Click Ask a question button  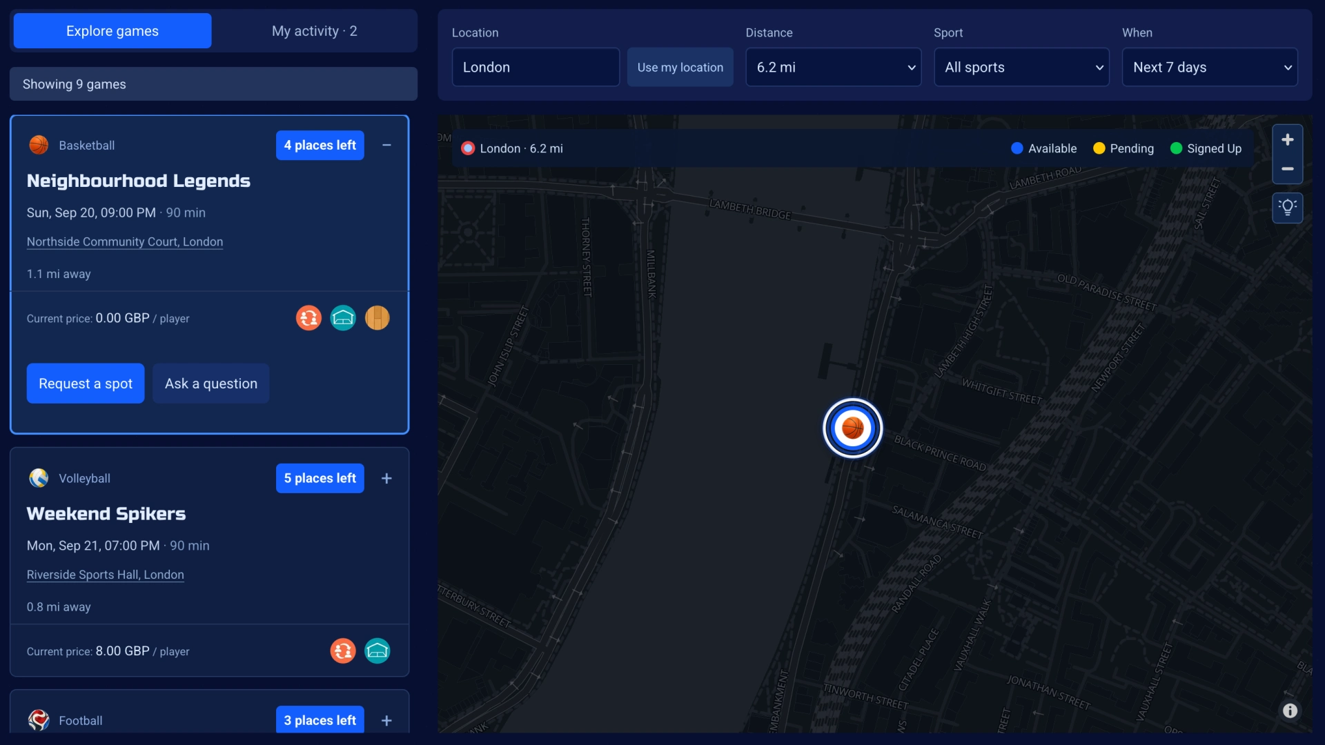click(211, 384)
